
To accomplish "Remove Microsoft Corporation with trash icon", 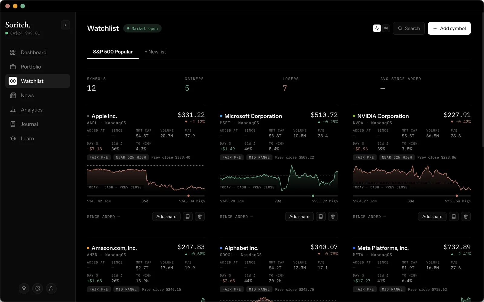I will 333,217.
